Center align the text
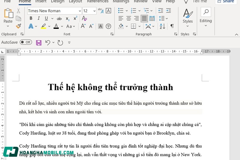 tap(129, 18)
